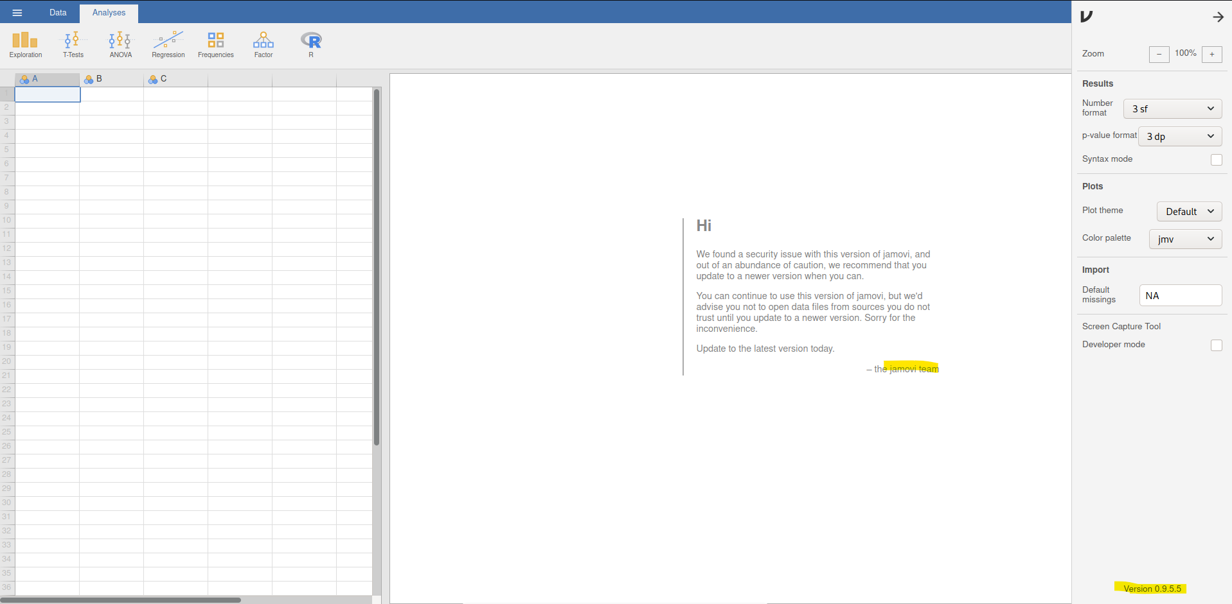Open the Exploration analyses menu
This screenshot has height=604, width=1232.
click(x=26, y=45)
